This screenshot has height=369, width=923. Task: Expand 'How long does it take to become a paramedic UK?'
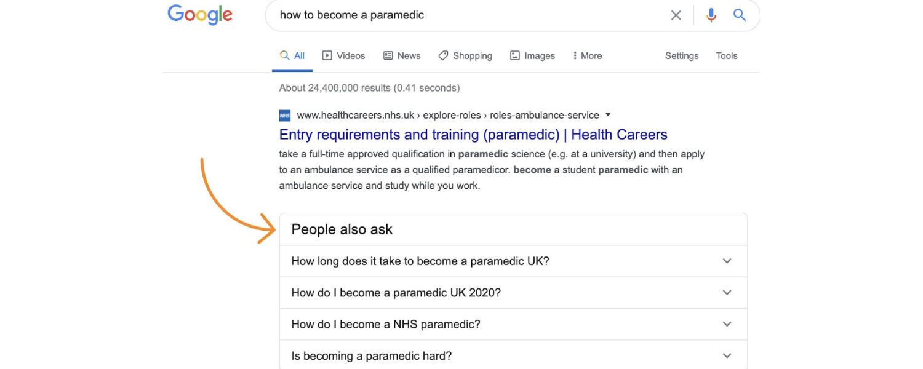[x=726, y=261]
